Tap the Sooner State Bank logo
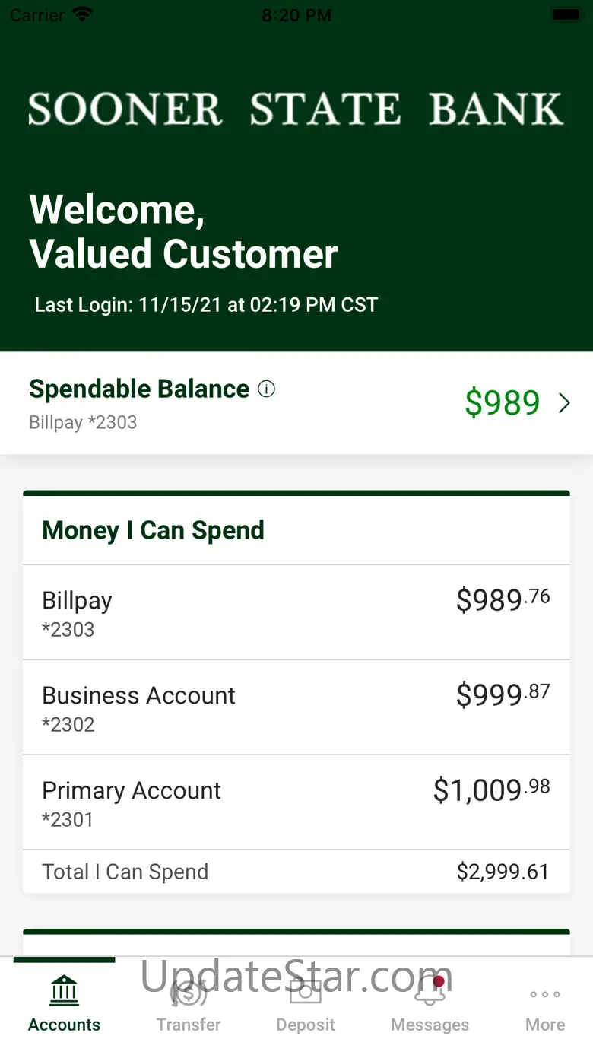 click(x=296, y=109)
